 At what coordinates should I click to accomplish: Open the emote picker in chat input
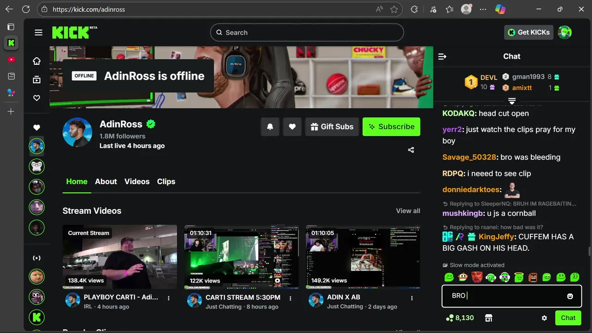(570, 296)
